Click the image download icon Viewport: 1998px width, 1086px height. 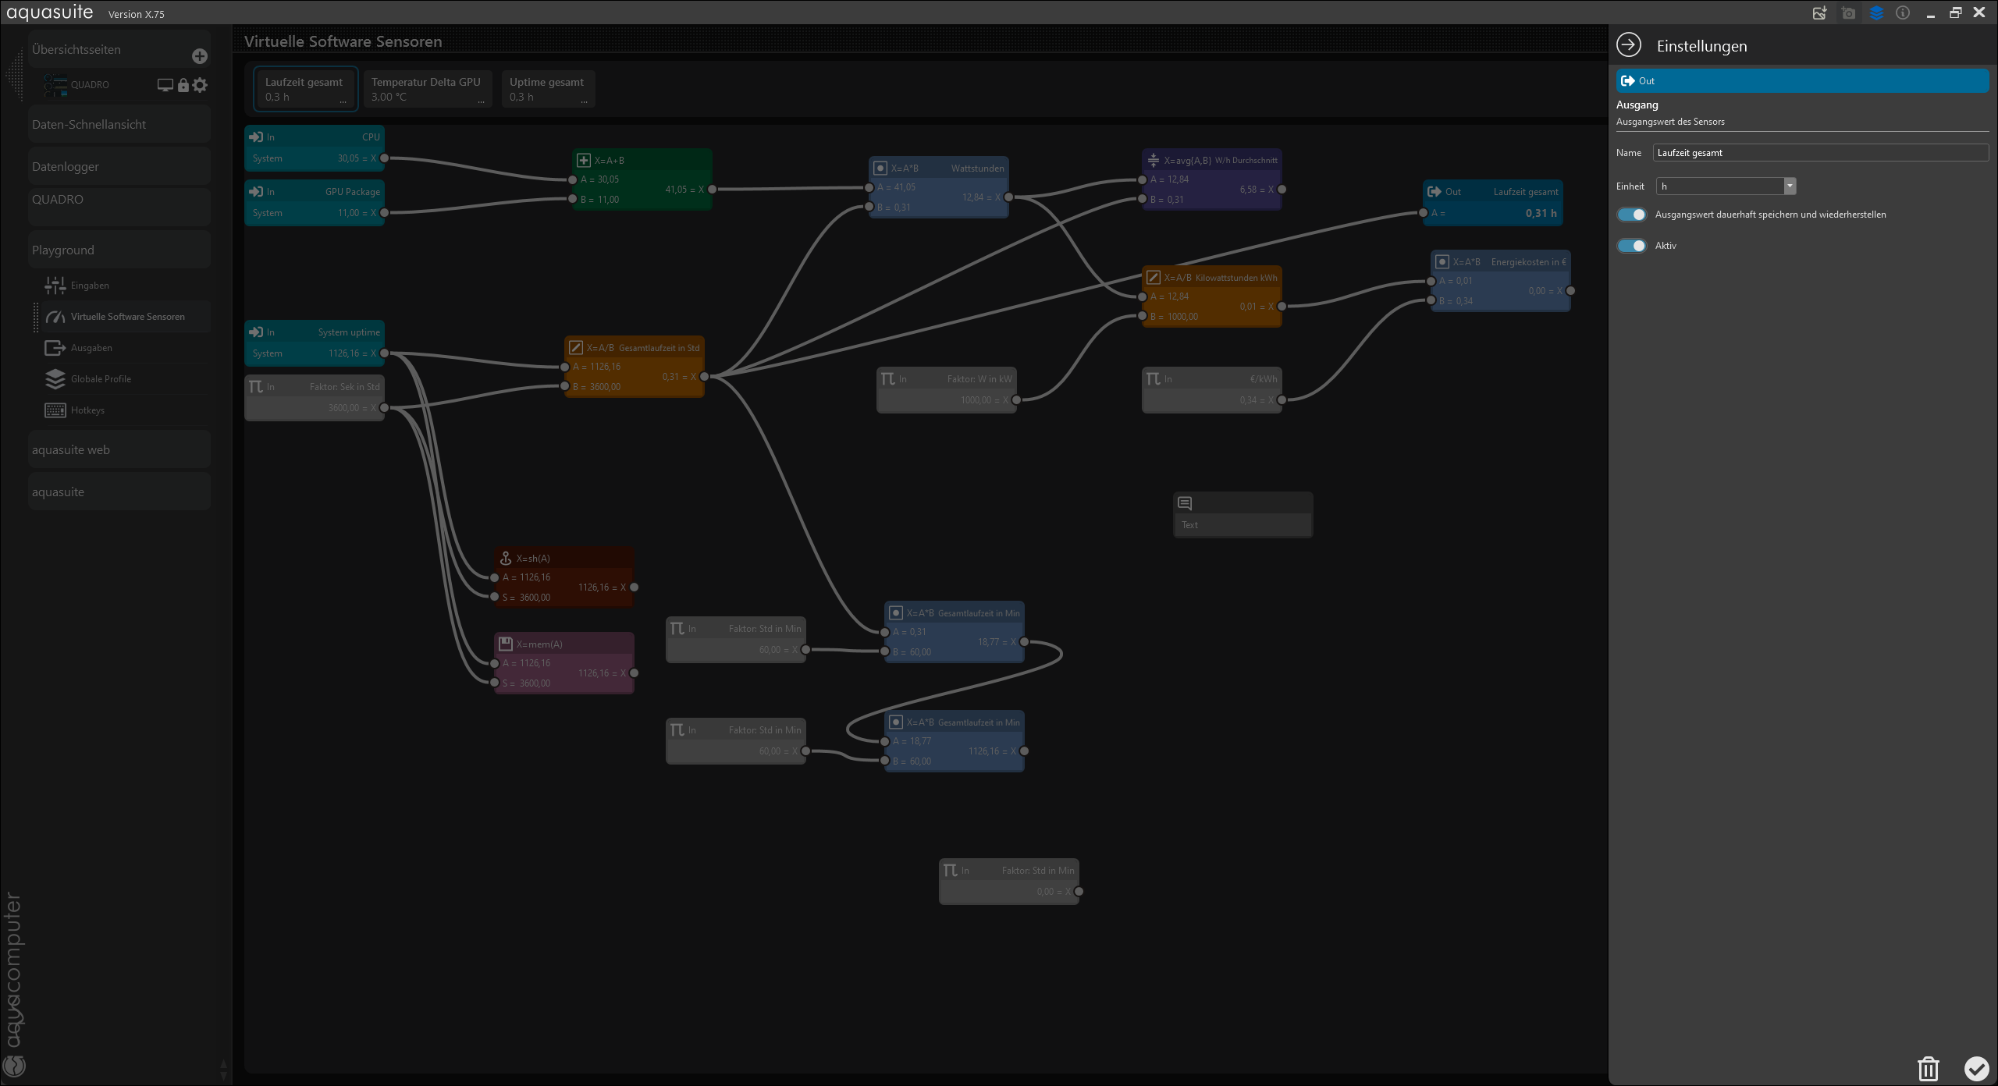point(1819,13)
